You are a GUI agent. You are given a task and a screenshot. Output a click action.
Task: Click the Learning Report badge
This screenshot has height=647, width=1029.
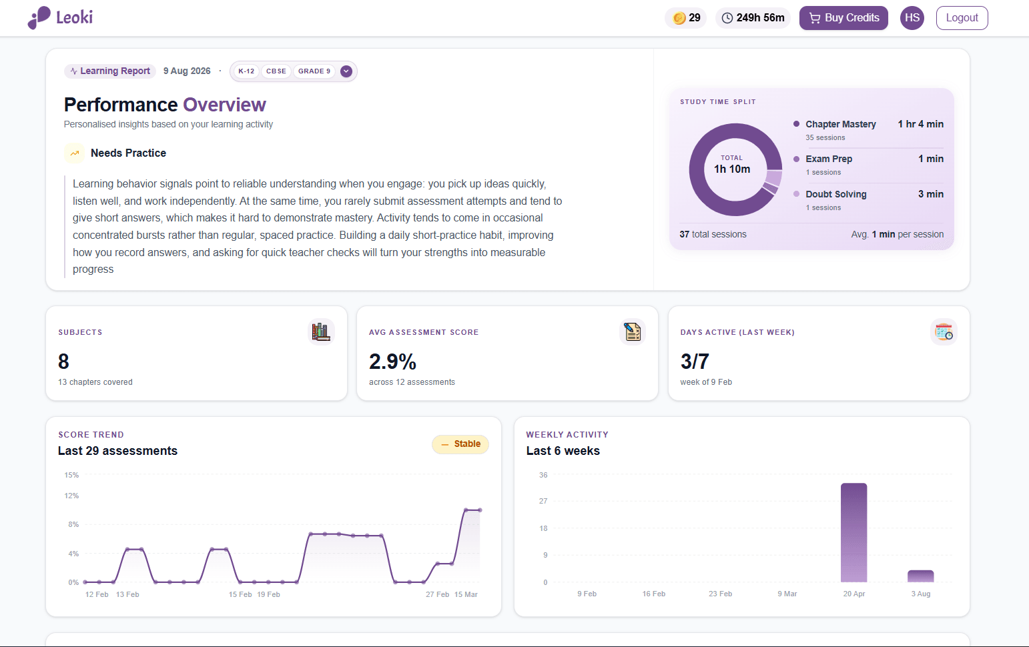110,71
